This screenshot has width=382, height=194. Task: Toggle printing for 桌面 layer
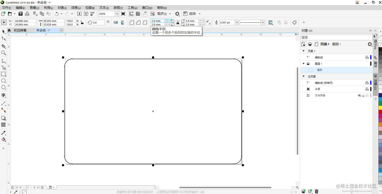(367, 89)
